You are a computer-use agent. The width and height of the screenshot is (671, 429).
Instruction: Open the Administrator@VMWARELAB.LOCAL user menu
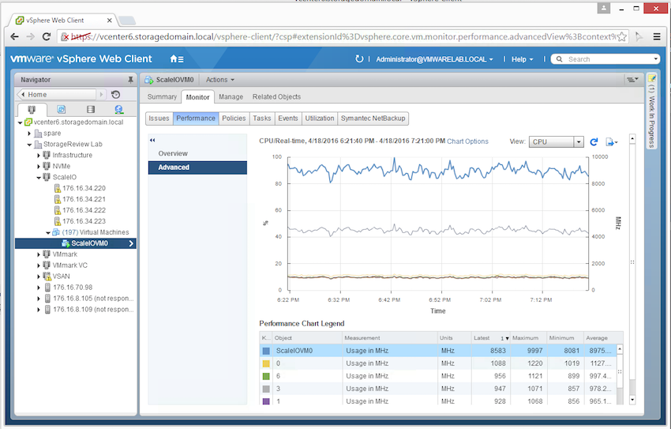point(434,59)
